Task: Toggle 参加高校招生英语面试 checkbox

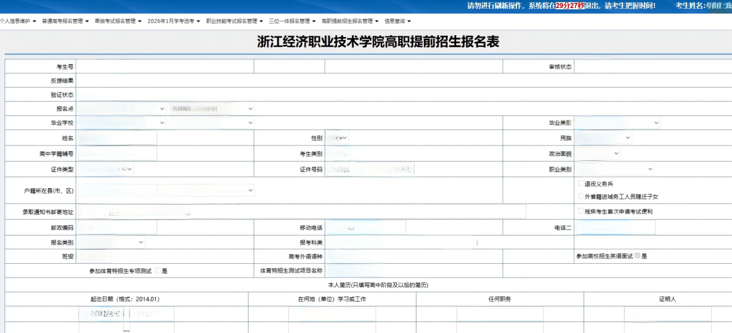Action: tap(637, 256)
